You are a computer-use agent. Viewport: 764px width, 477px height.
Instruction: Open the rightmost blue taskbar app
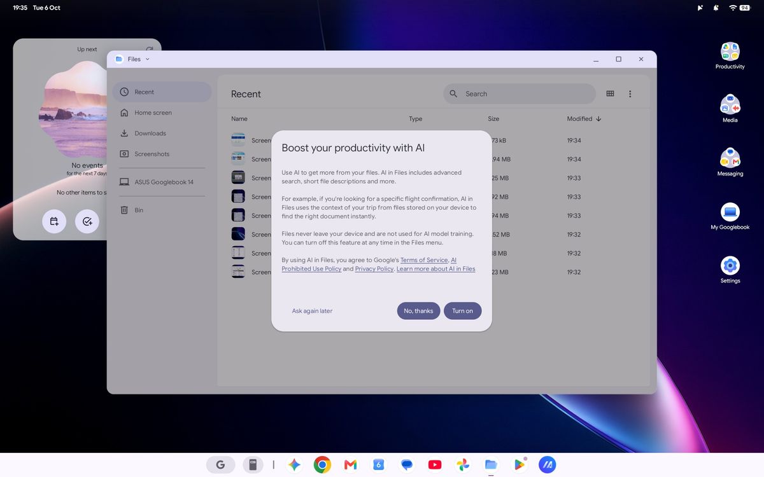548,465
